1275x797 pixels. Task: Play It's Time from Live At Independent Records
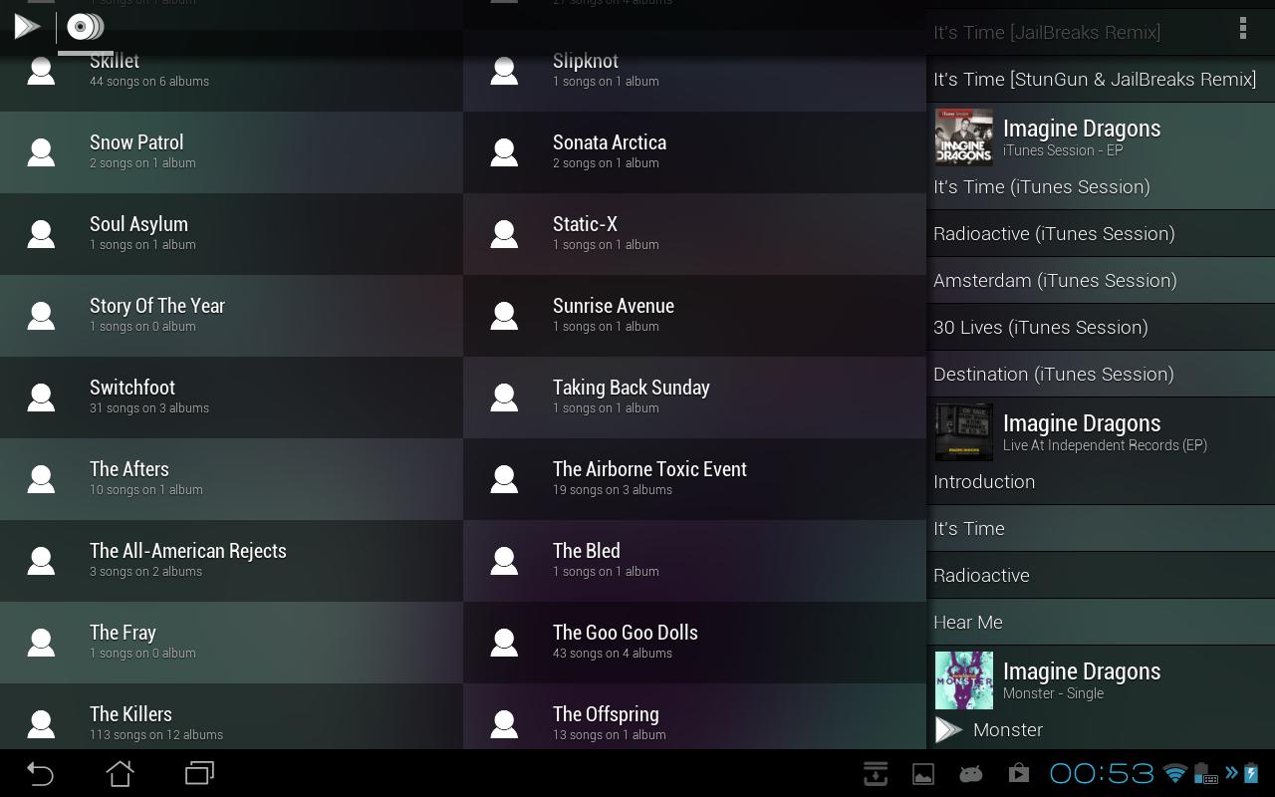pyautogui.click(x=1101, y=528)
